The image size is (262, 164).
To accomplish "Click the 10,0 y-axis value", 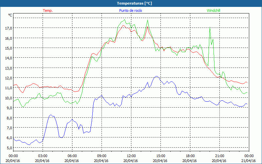I will click(9, 98).
